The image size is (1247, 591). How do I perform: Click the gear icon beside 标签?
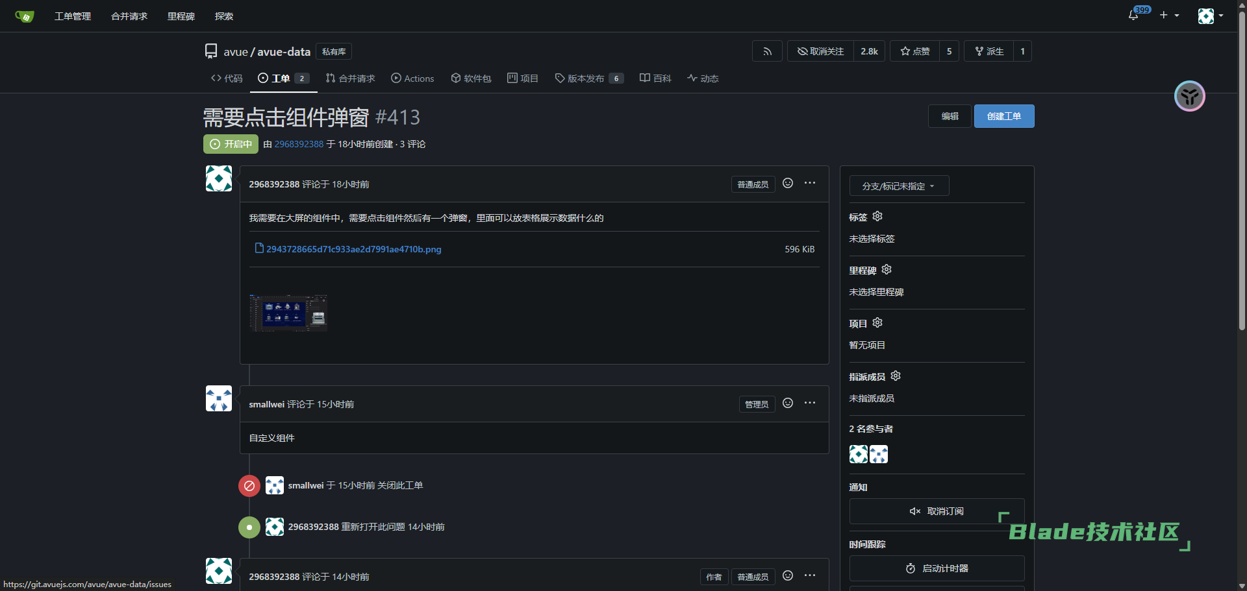(877, 217)
